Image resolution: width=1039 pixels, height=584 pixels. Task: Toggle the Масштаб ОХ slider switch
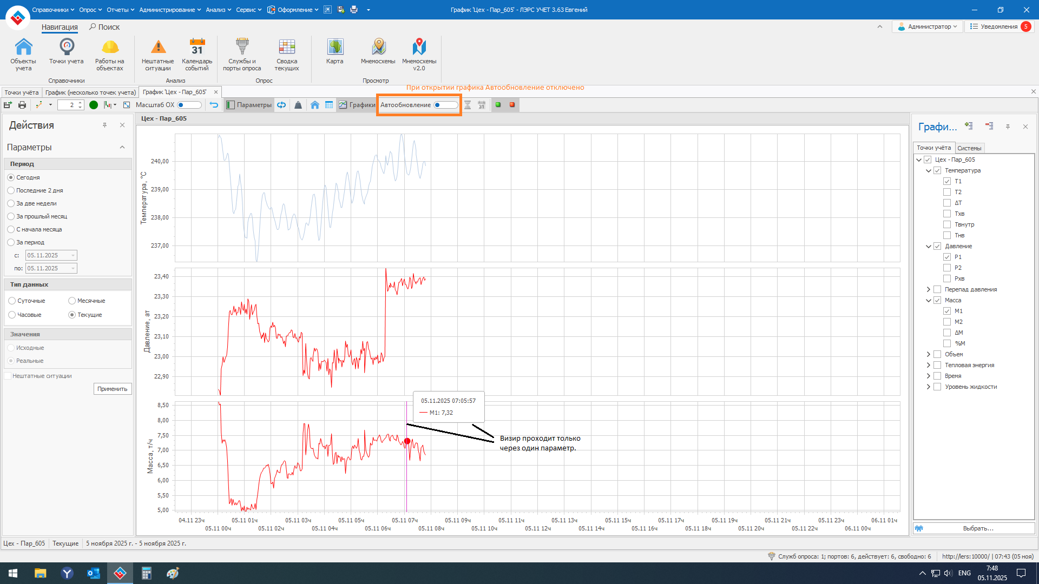tap(189, 105)
